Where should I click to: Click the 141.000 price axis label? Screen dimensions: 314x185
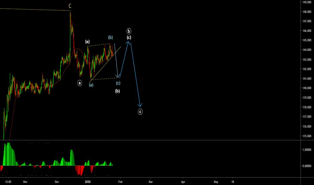(307, 79)
